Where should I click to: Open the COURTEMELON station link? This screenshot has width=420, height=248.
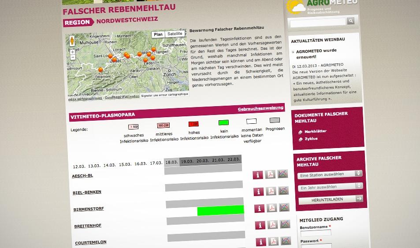click(90, 243)
